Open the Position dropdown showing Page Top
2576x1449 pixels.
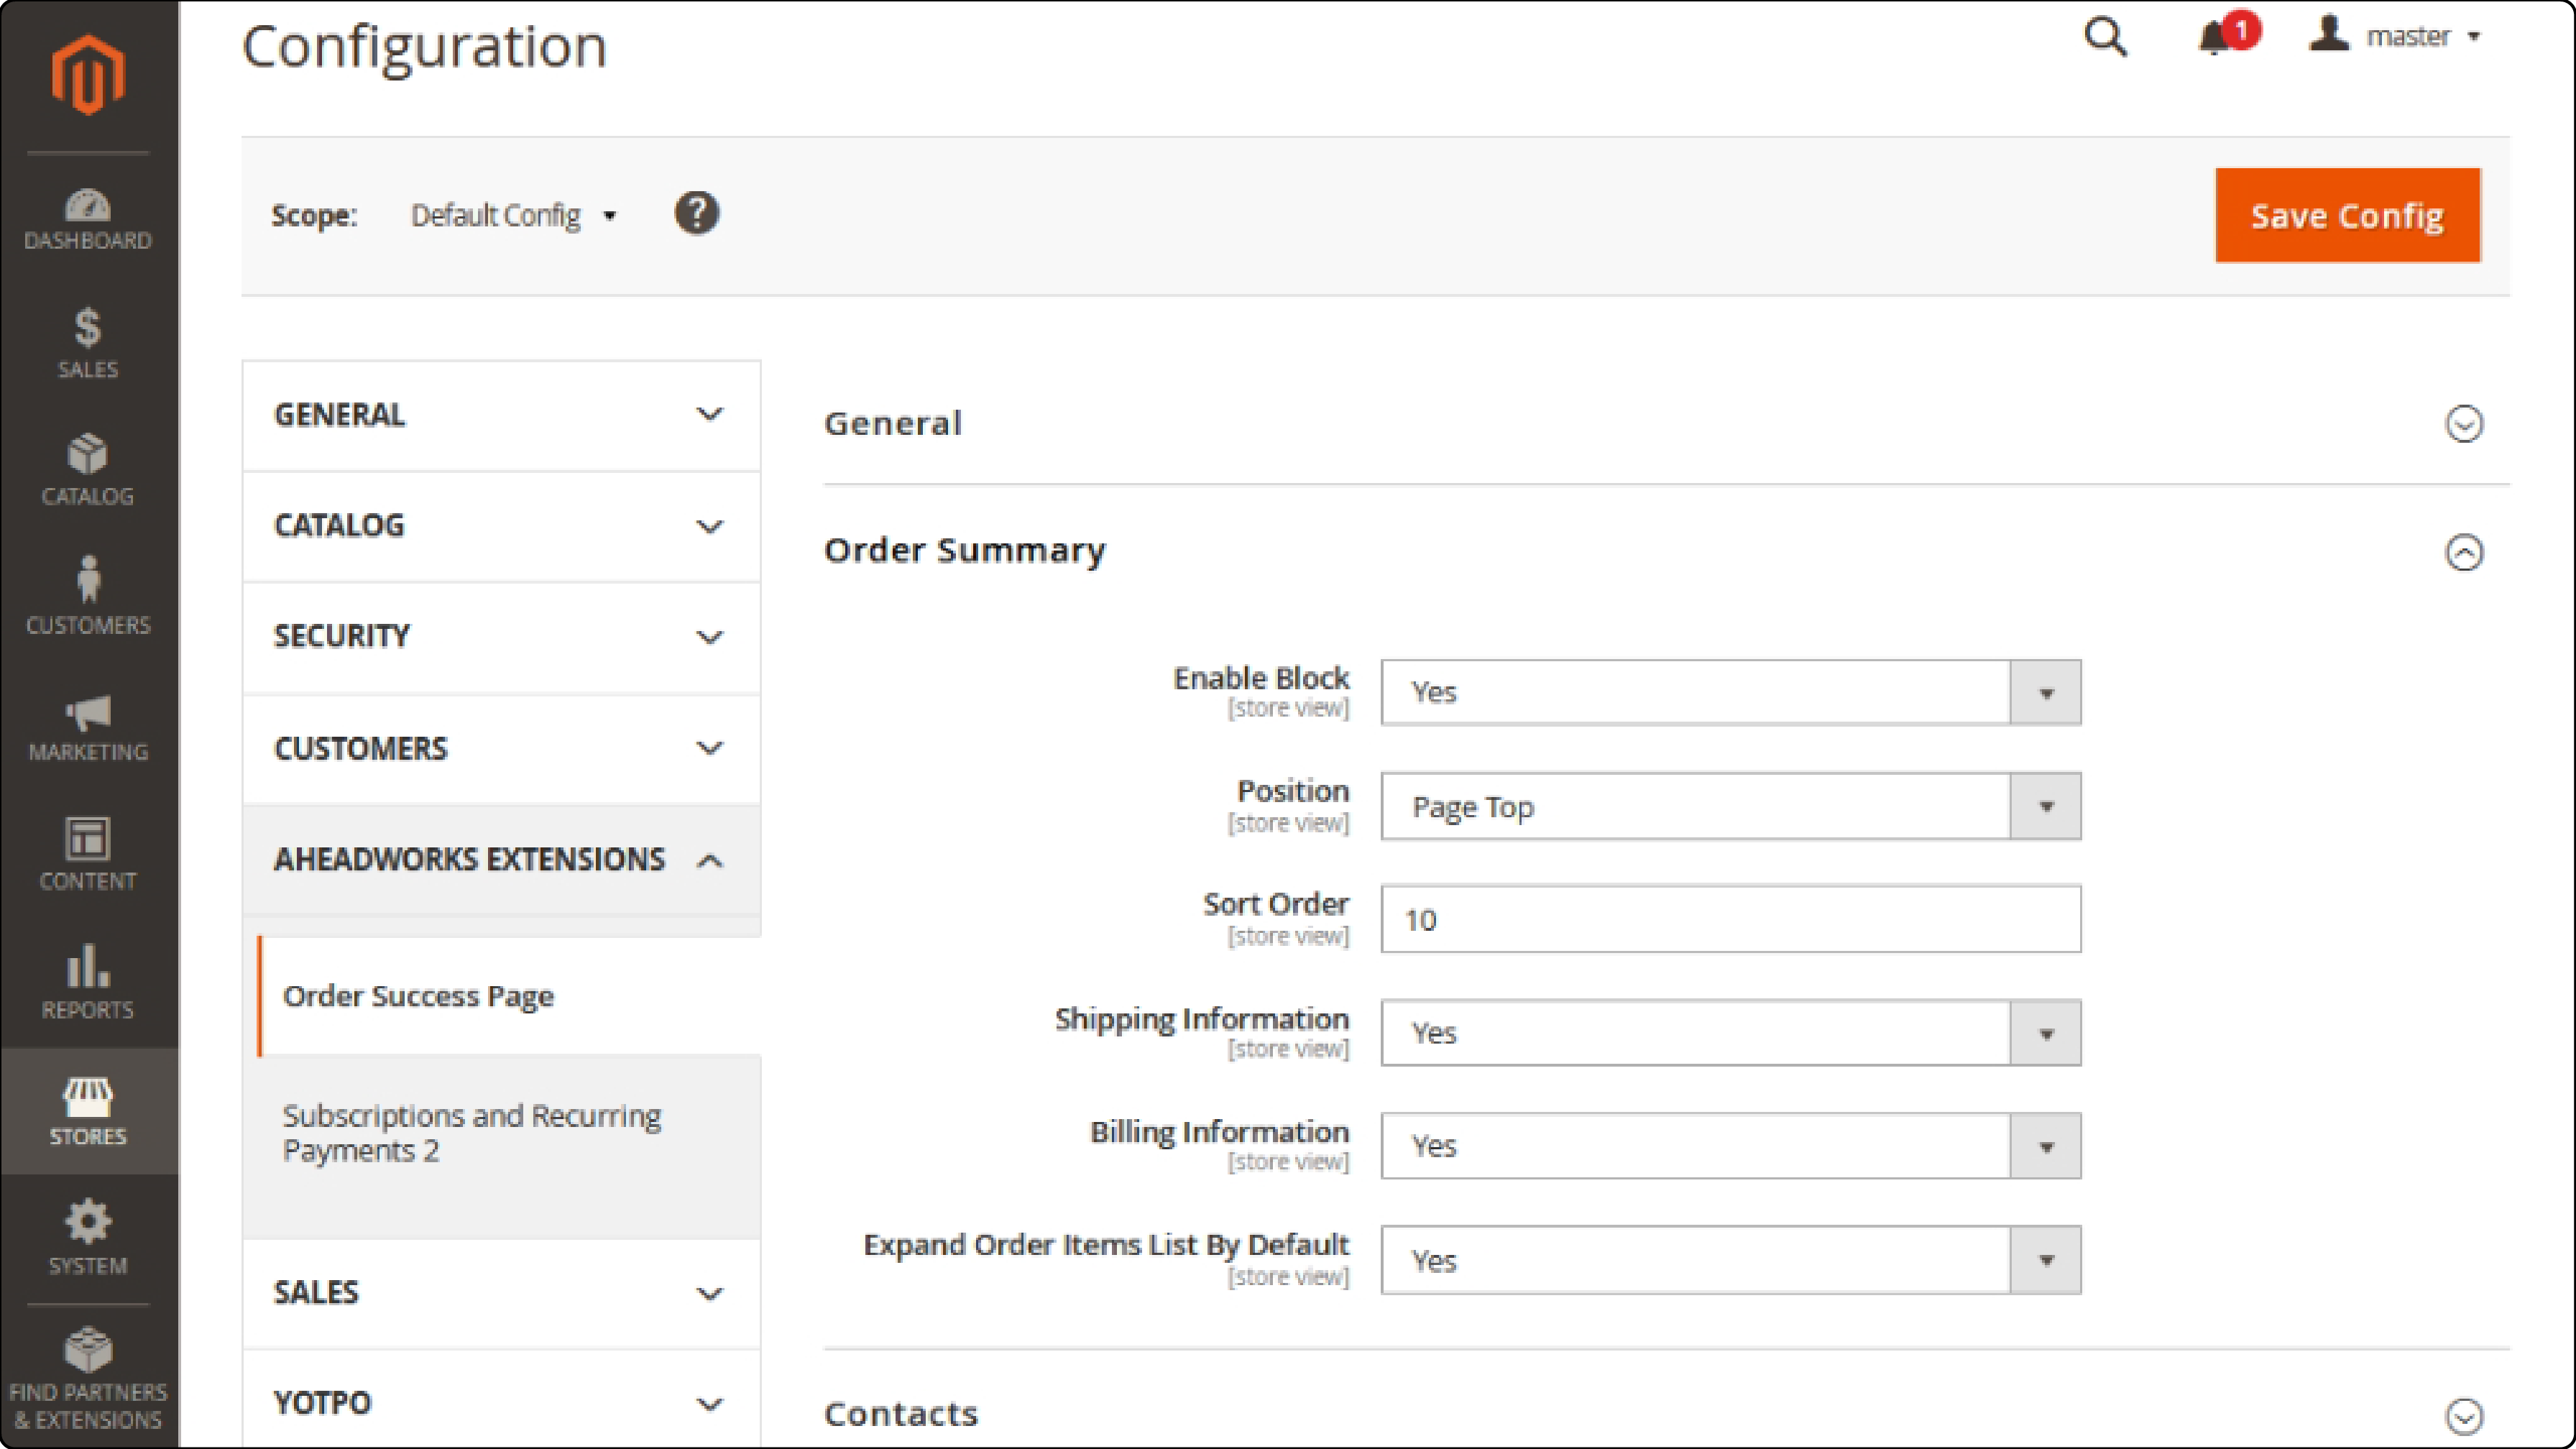coord(1731,806)
